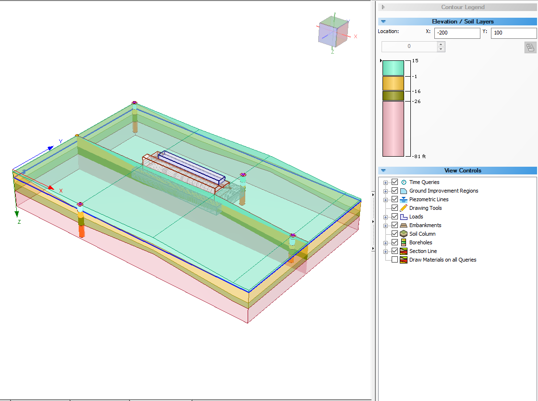Collapse the View Controls section header
The width and height of the screenshot is (538, 401).
[383, 171]
